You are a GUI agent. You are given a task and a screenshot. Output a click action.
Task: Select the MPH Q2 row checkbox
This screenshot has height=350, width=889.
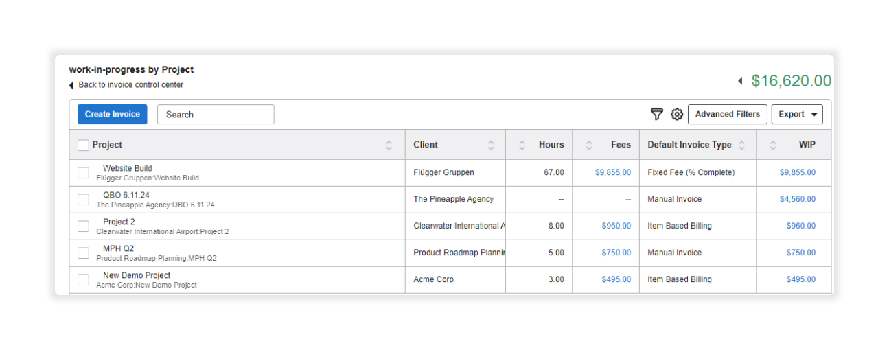click(x=83, y=253)
